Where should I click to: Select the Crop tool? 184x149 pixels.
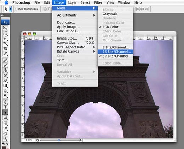point(5,48)
